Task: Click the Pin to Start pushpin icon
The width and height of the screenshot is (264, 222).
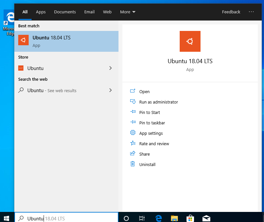Action: (x=132, y=112)
